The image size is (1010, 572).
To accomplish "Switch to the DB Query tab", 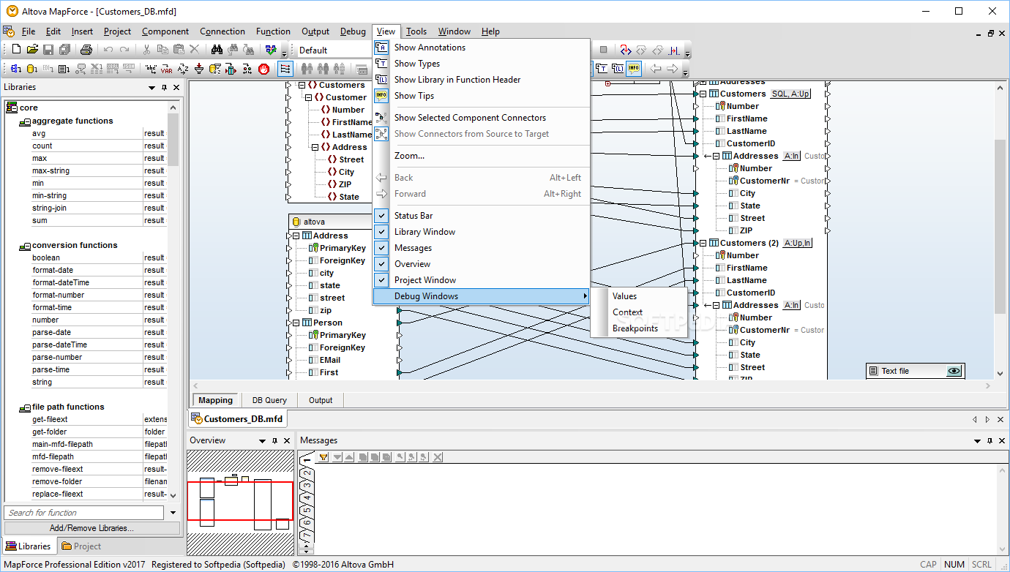I will pos(269,400).
